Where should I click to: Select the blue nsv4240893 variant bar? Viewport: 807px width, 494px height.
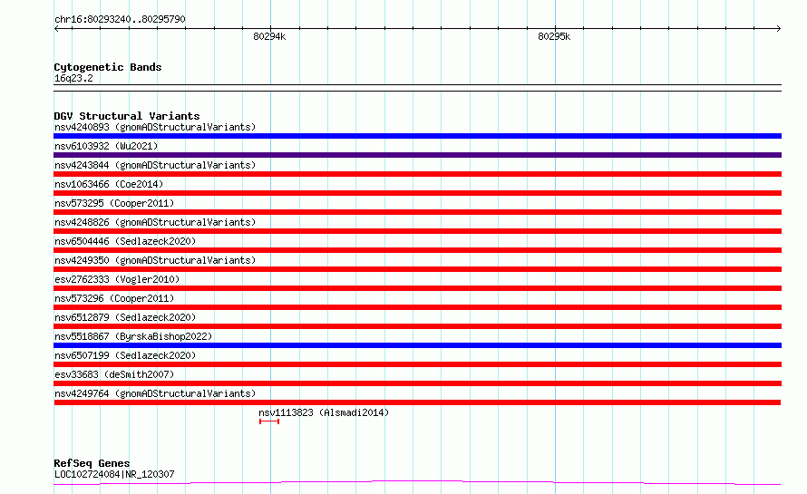[x=417, y=136]
